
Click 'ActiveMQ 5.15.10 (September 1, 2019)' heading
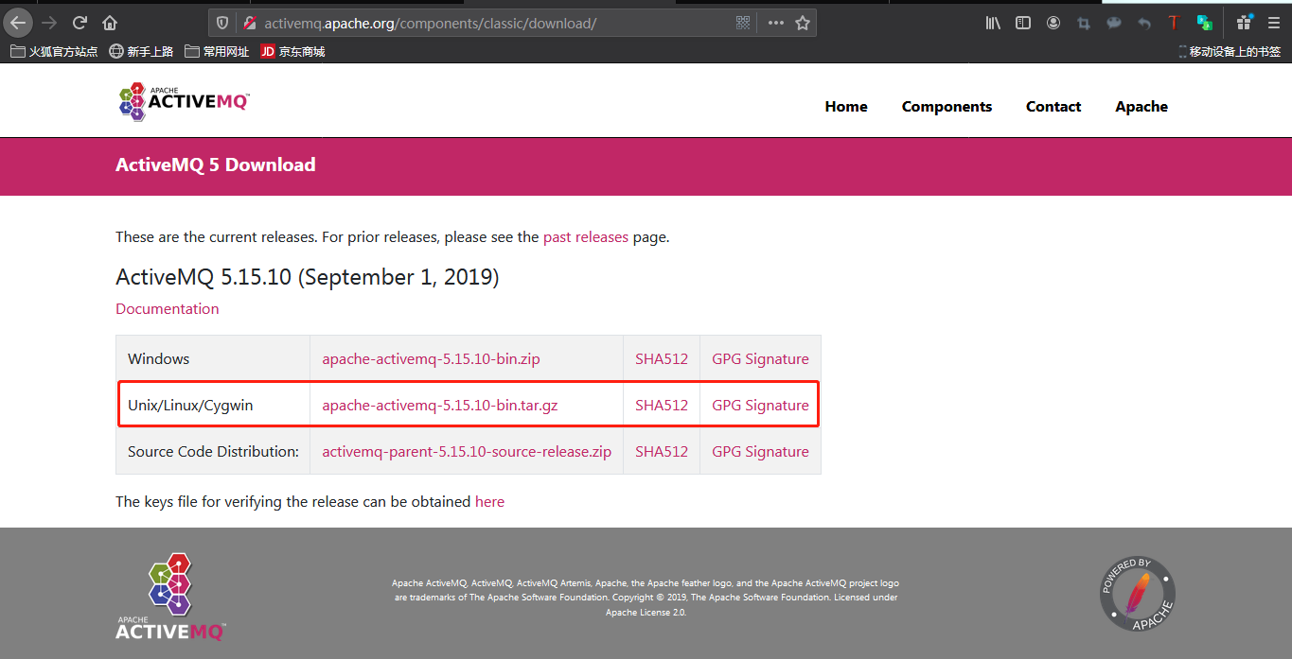(x=308, y=278)
